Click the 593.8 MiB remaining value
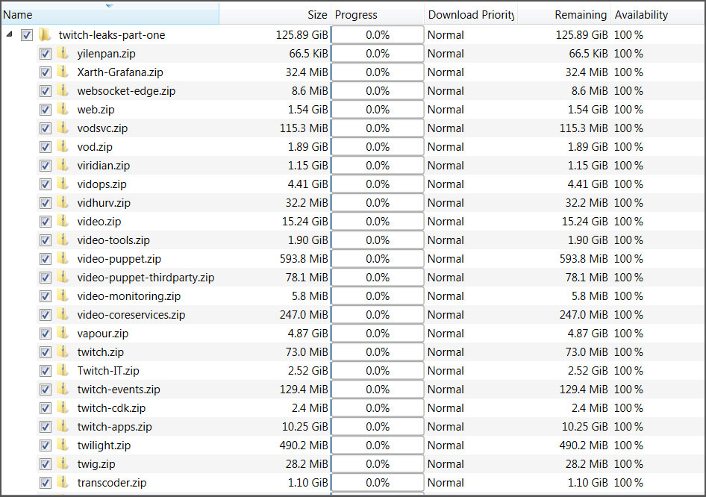This screenshot has width=706, height=497. point(584,259)
